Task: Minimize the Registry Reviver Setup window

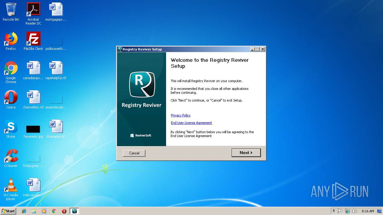Action: 252,49
